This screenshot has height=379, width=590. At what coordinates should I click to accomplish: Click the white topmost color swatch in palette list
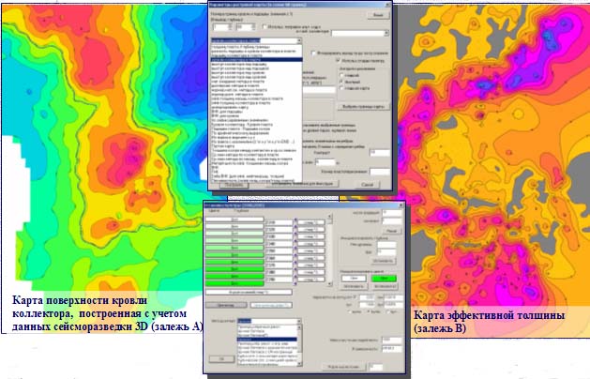(x=234, y=219)
